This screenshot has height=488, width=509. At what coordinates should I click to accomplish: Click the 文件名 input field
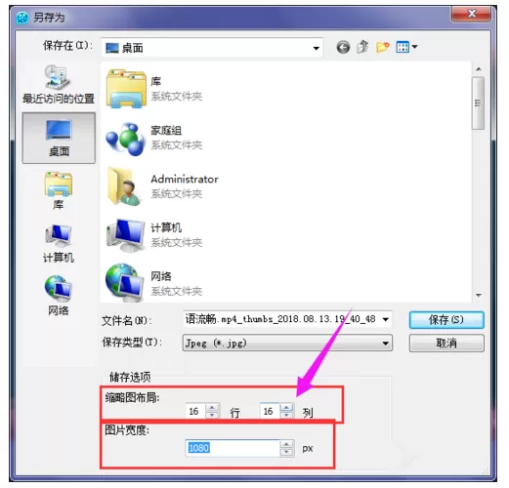coord(281,319)
